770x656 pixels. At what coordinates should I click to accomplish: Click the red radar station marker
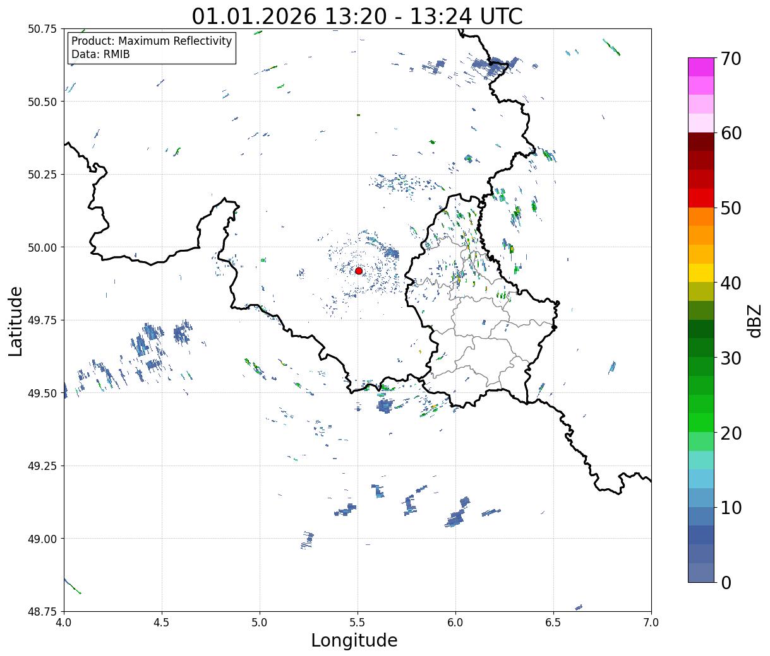359,271
